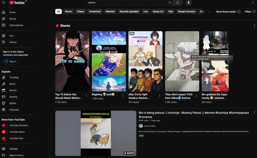Select the Recaps romance chip
The image size is (257, 158).
(186, 12)
